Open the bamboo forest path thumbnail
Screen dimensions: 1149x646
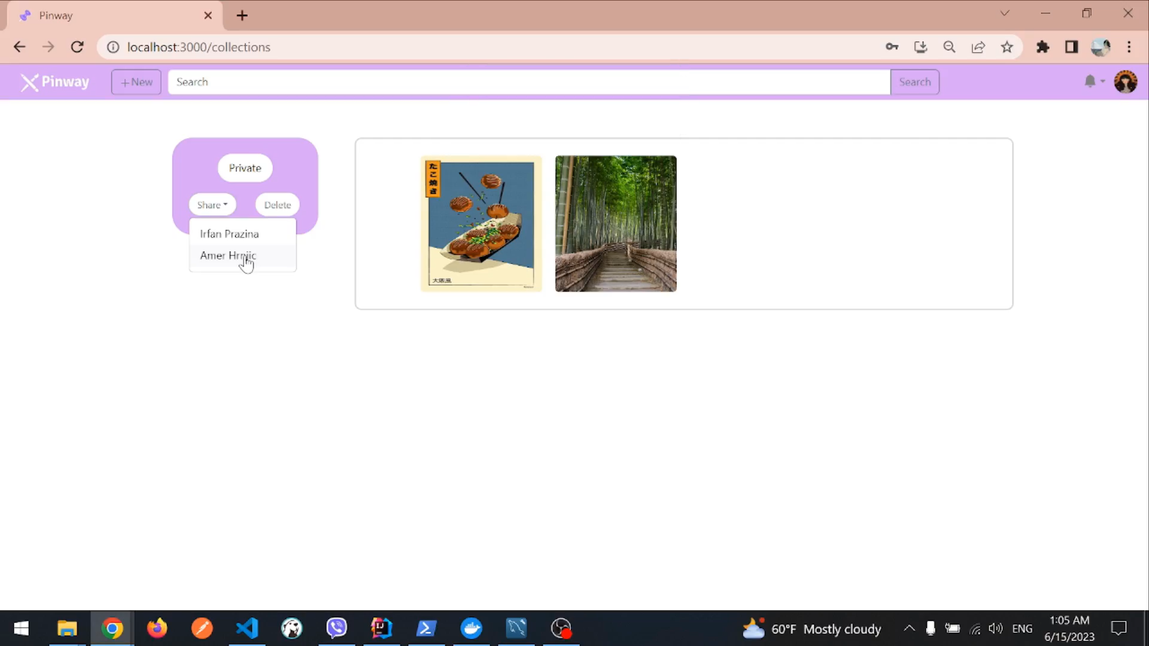coord(616,224)
